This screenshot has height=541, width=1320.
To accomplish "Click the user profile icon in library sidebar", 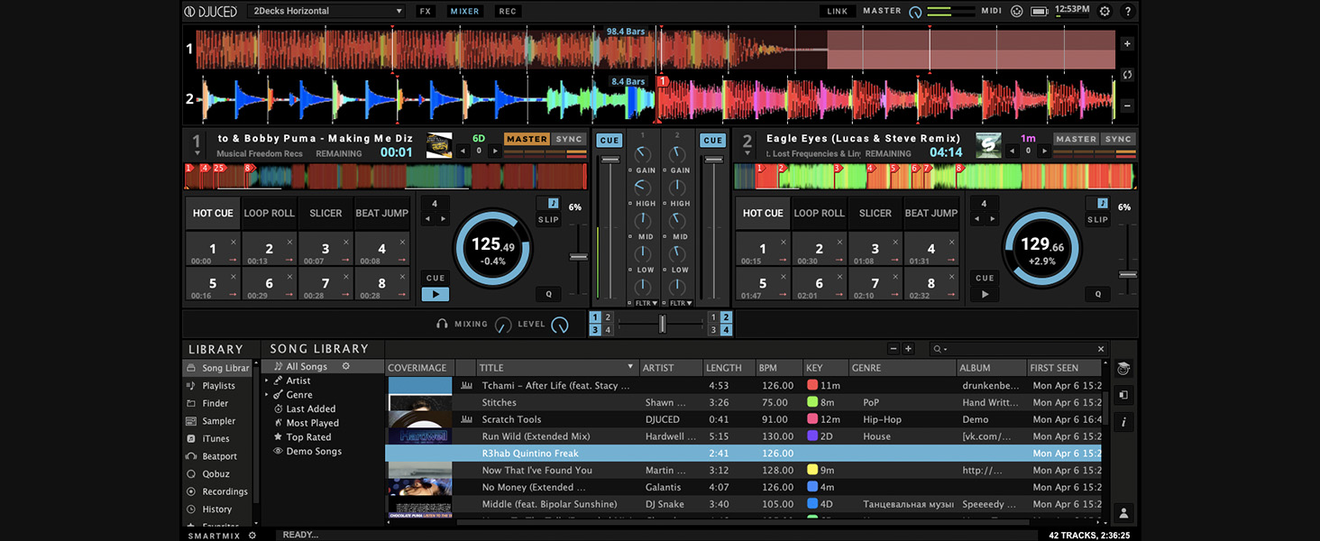I will (x=1124, y=513).
